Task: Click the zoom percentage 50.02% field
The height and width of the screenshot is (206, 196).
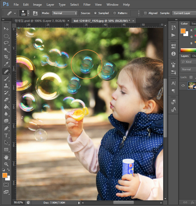Action: pyautogui.click(x=18, y=202)
